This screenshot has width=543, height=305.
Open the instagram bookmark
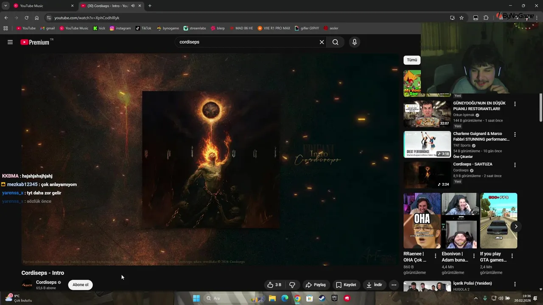(x=120, y=28)
